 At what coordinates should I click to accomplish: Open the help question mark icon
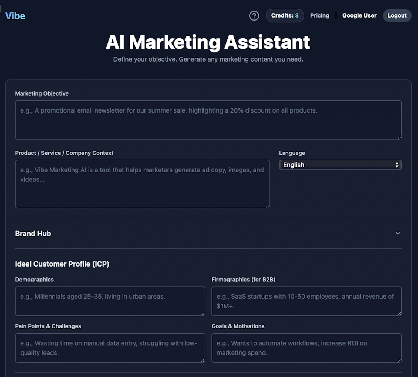point(254,16)
